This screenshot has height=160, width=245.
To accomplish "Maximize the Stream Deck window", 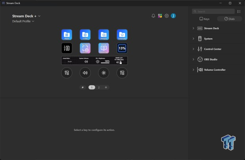I will [230, 3].
